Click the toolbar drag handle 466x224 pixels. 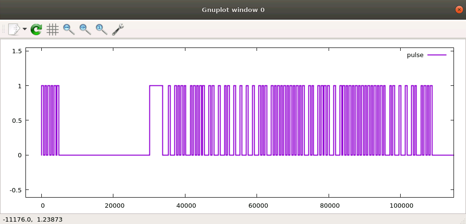pos(4,29)
